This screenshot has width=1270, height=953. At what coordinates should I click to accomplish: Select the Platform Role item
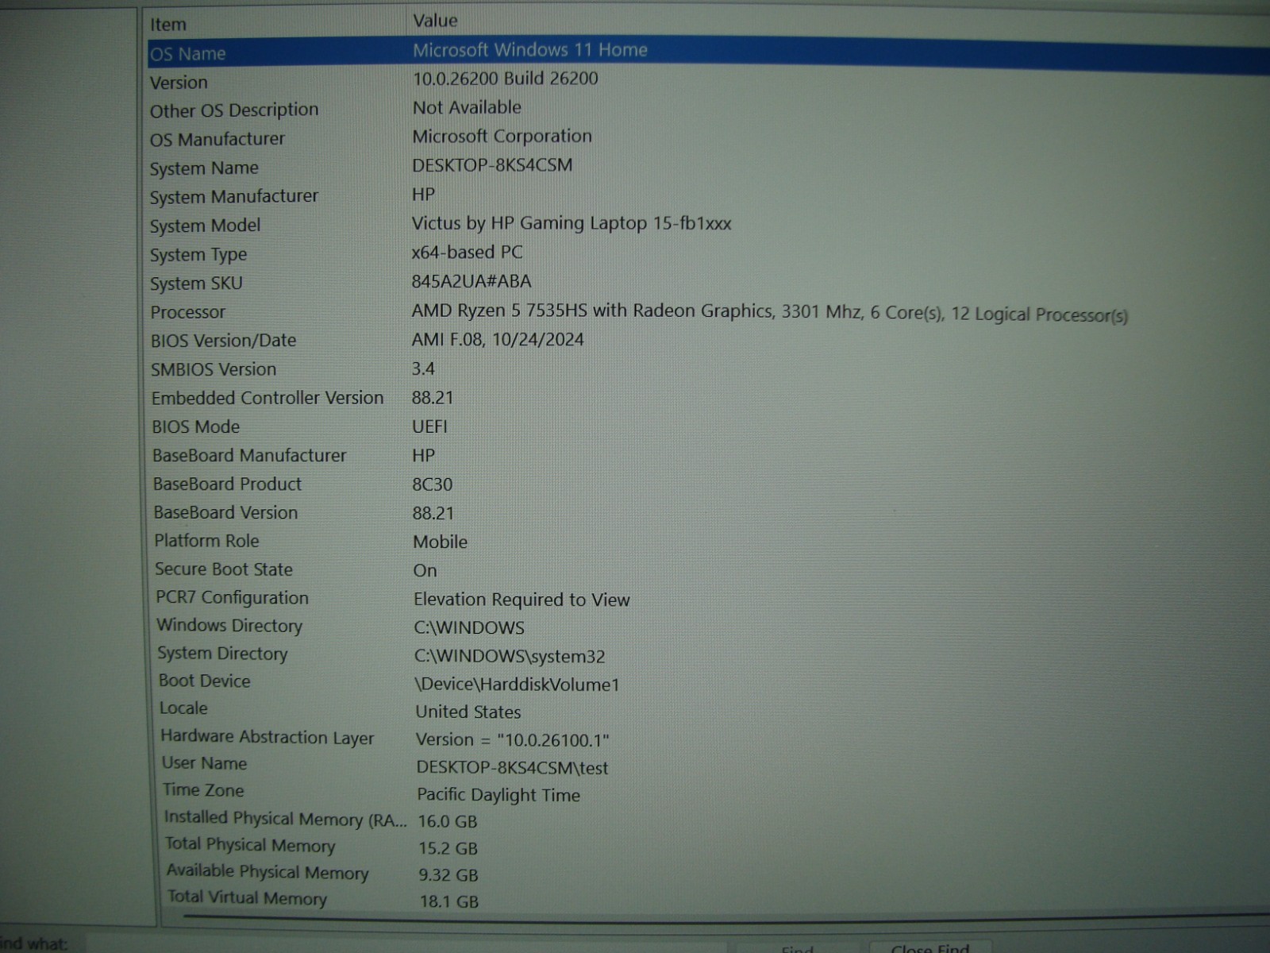[206, 541]
